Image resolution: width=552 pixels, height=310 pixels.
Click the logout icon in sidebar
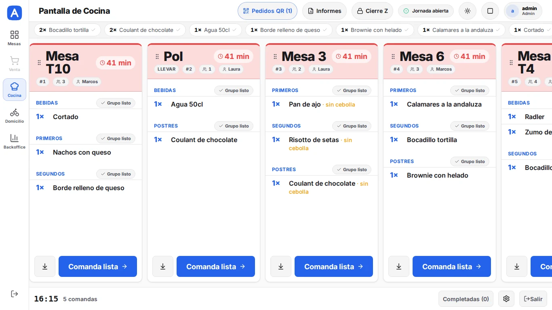pos(15,294)
